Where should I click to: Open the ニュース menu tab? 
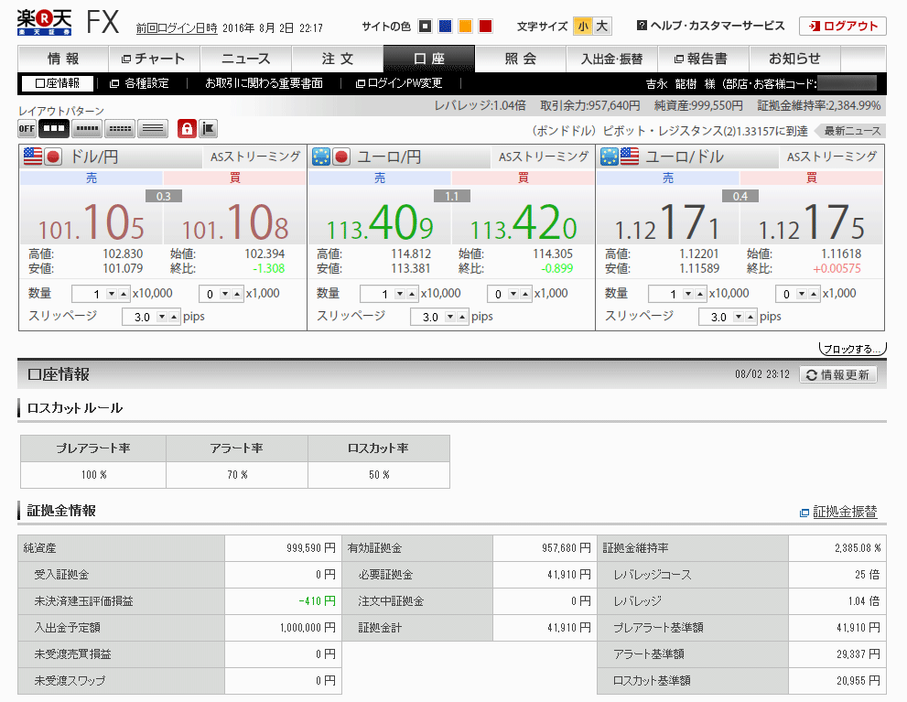246,59
